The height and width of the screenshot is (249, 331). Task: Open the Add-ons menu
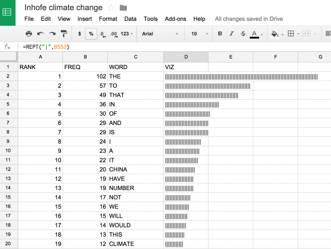coord(175,19)
